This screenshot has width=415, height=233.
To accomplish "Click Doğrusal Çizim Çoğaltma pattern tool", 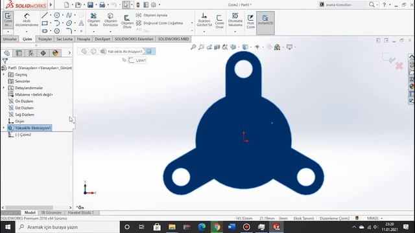I will point(160,23).
